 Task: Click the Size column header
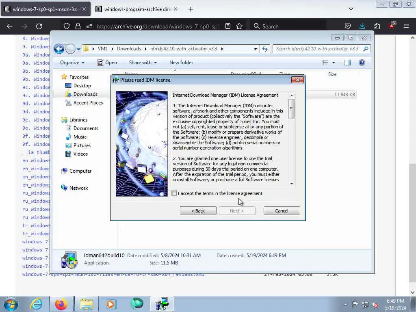coord(332,74)
